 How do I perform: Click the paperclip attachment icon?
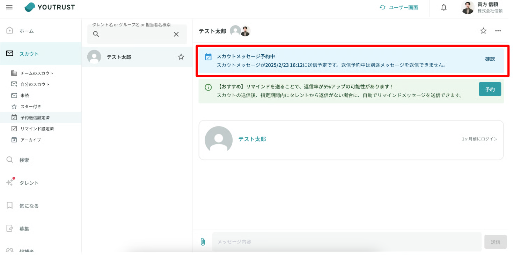click(x=203, y=241)
